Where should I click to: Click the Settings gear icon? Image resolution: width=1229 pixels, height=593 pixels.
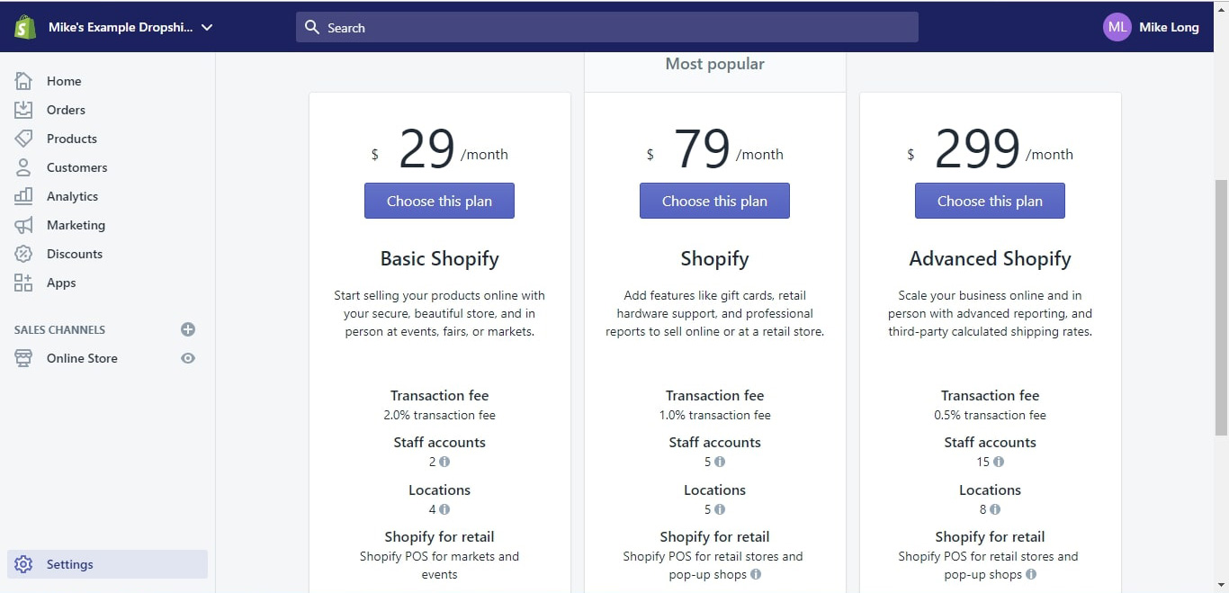pos(23,564)
